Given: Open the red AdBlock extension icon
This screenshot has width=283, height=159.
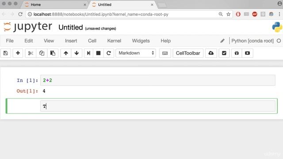Looking at the screenshot, I should [255, 14].
